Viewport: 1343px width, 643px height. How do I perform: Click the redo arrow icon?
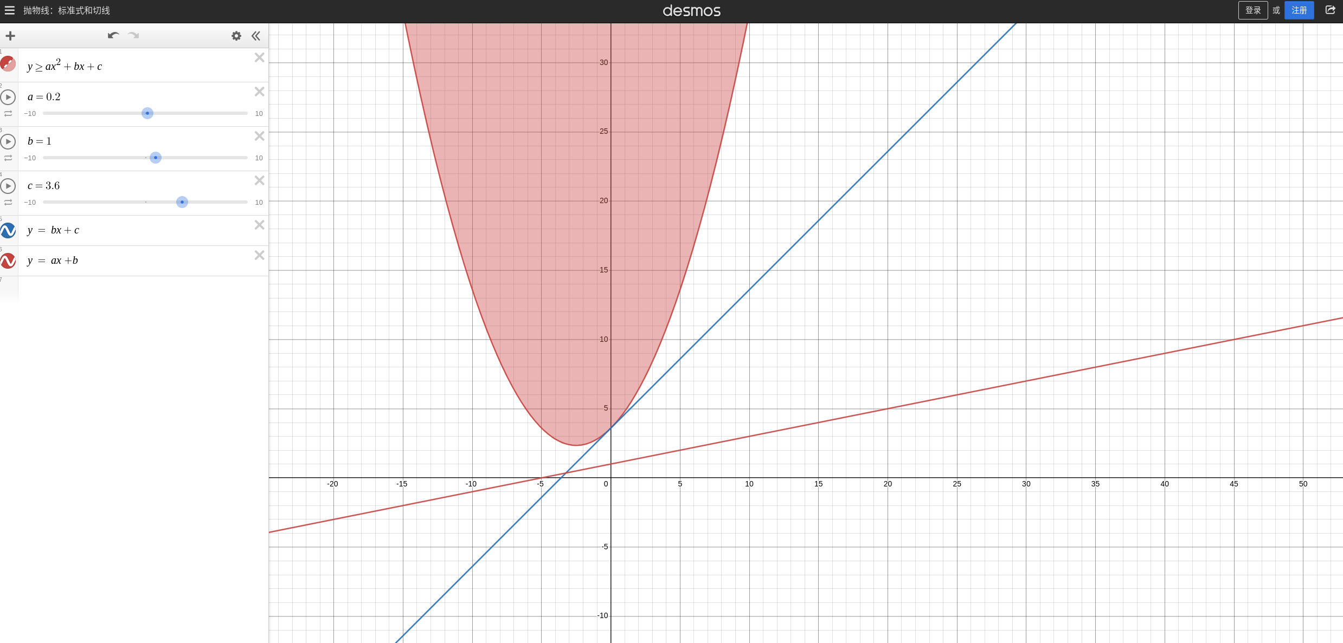click(x=133, y=36)
